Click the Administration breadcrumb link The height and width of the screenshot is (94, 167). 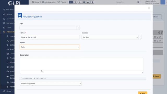pos(49,2)
